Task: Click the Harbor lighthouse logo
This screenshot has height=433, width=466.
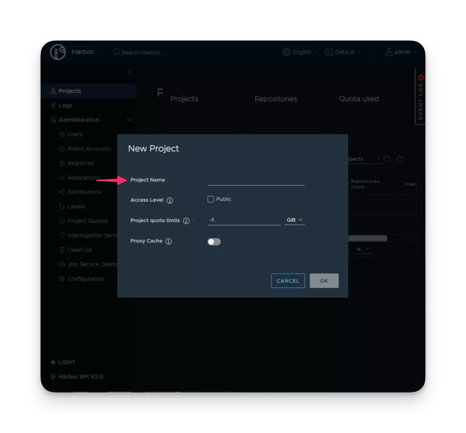Action: tap(57, 52)
